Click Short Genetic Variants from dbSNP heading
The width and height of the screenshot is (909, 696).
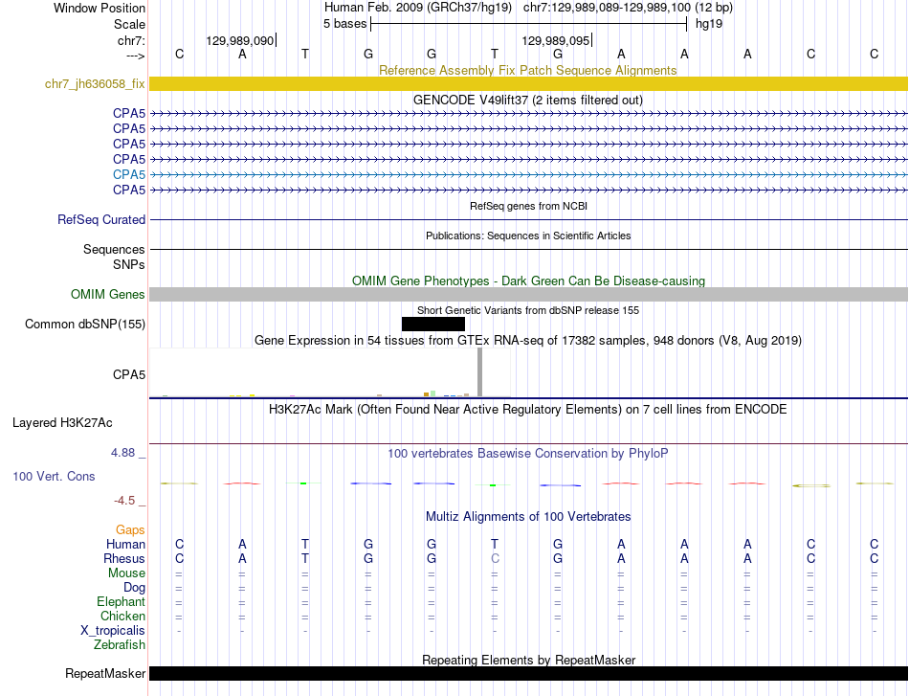pyautogui.click(x=527, y=310)
